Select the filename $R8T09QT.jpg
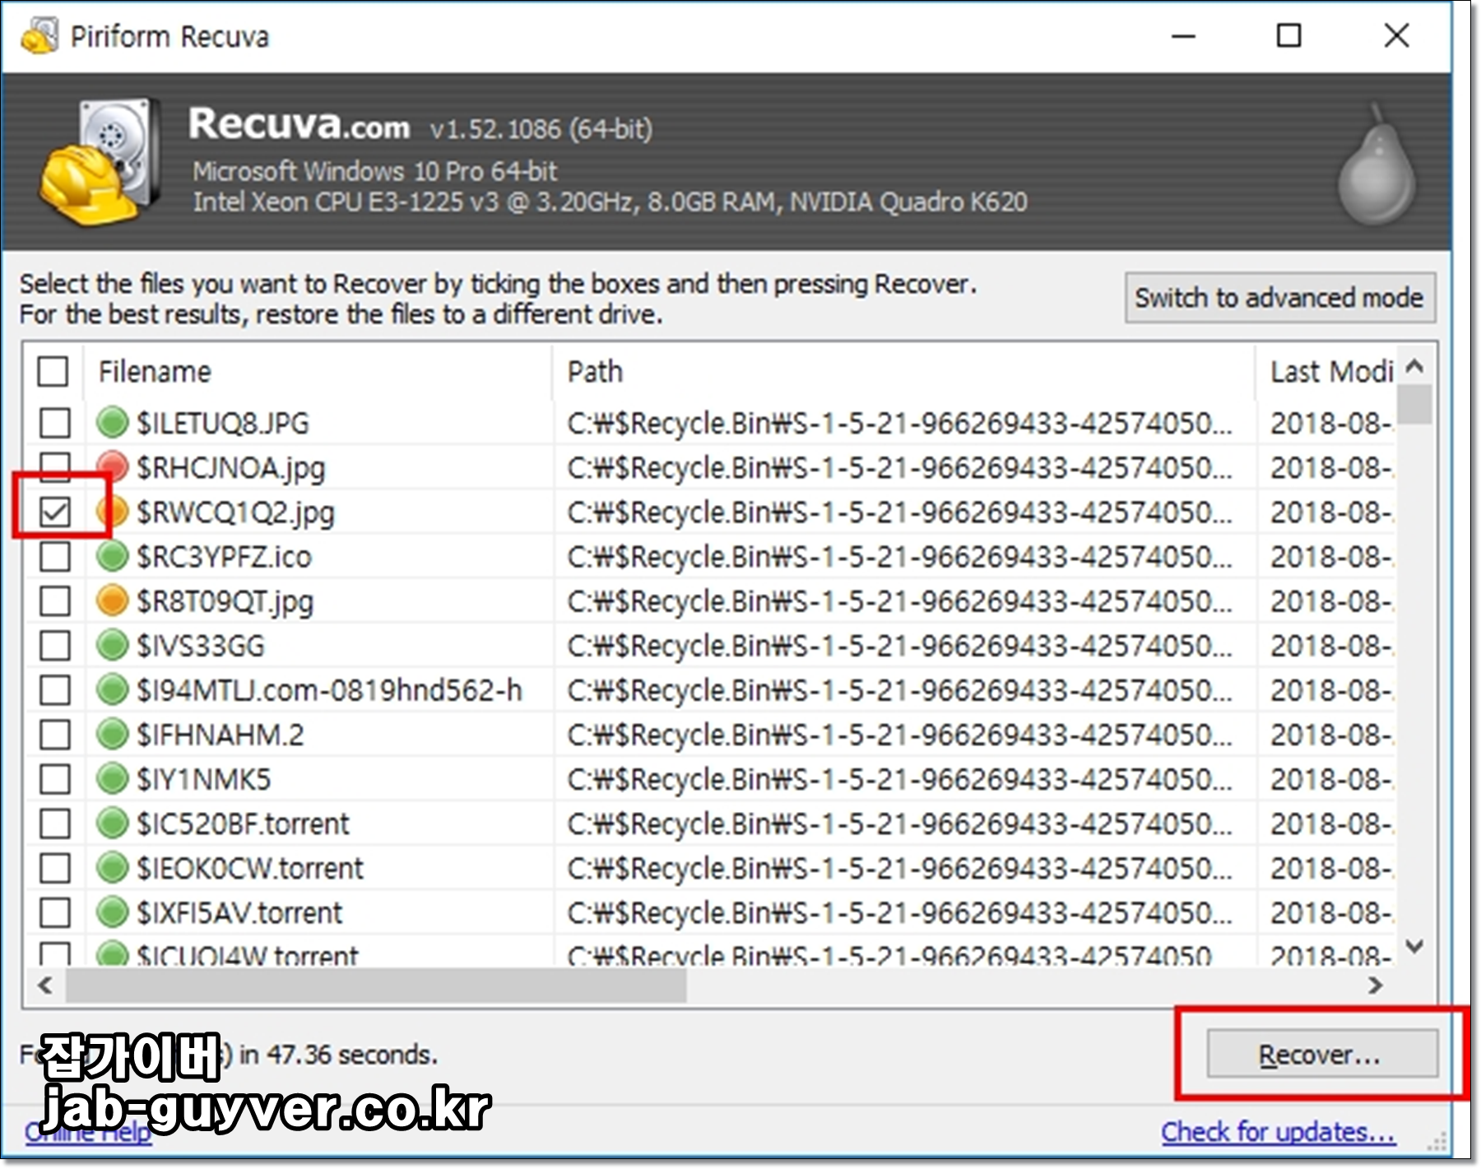The height and width of the screenshot is (1169, 1481). point(225,601)
